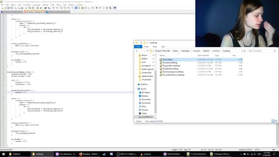
Task: Close the 00_thayus_buildings.txt tab with its x
Action: (44, 12)
